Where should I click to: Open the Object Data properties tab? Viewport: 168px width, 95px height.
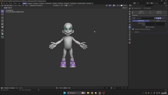[130, 37]
